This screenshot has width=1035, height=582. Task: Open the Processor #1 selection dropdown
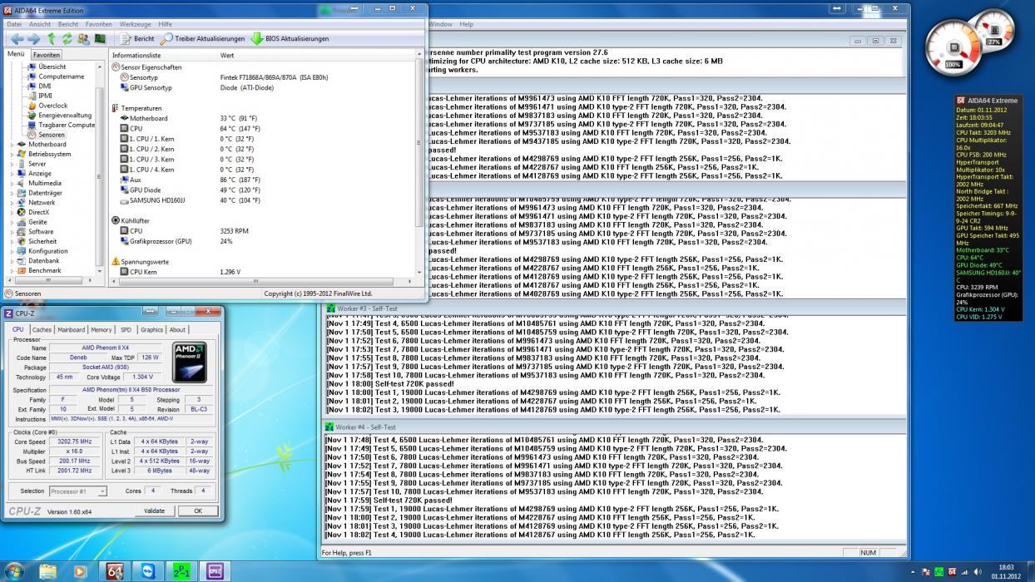[77, 491]
